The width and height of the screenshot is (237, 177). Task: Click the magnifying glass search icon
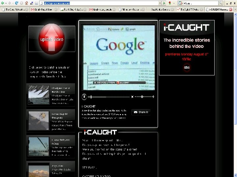click(x=221, y=3)
